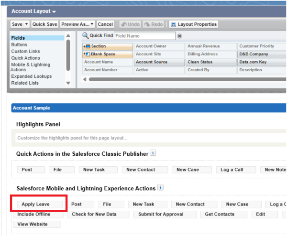This screenshot has width=287, height=237.
Task: Select File in Lightning Experience Actions
Action: click(x=111, y=205)
